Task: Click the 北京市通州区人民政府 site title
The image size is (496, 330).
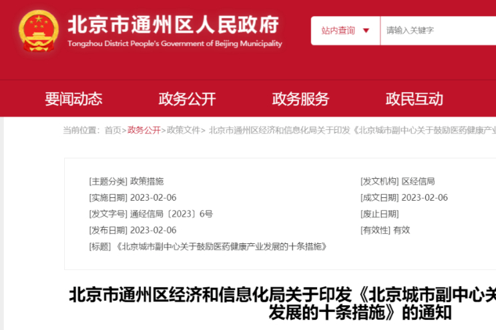Action: click(x=174, y=24)
